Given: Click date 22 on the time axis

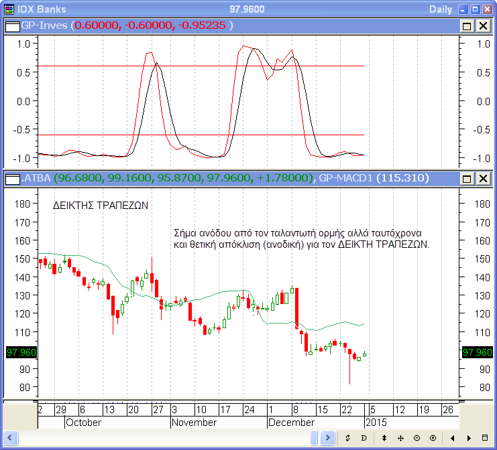Looking at the screenshot, I should tap(347, 410).
